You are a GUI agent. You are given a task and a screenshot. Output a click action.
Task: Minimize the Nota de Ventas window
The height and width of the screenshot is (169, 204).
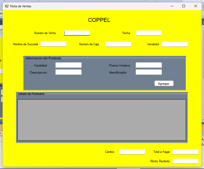tap(172, 6)
